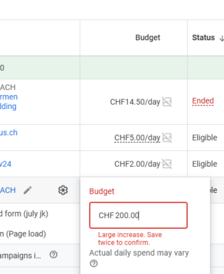Click Eligible status in the CHF2.00/day row
Viewport: 224px width, 274px height.
[x=205, y=164]
